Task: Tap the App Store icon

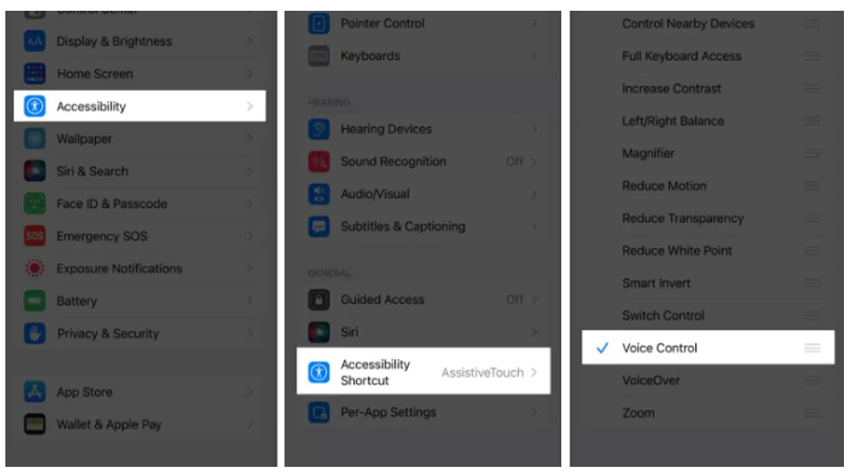Action: (35, 392)
